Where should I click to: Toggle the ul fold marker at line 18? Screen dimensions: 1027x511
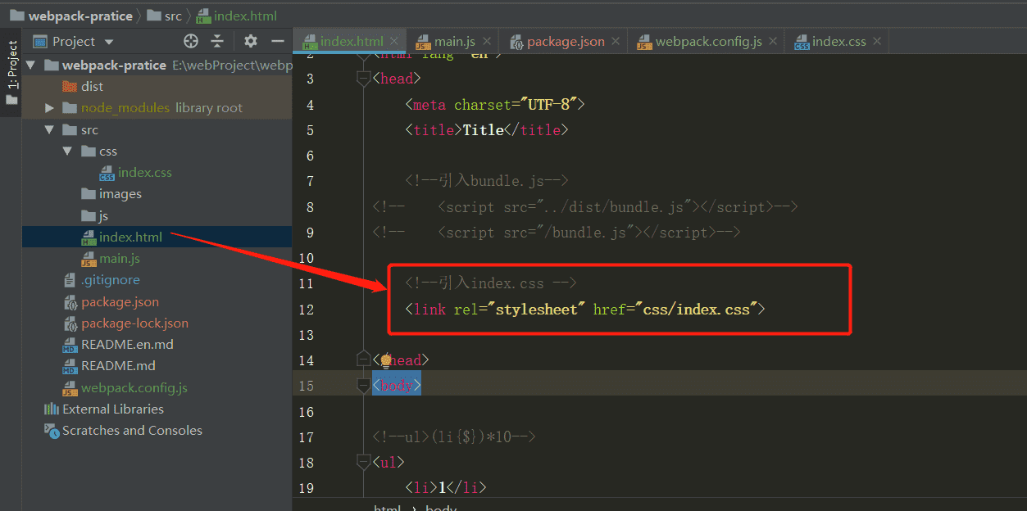(x=363, y=463)
